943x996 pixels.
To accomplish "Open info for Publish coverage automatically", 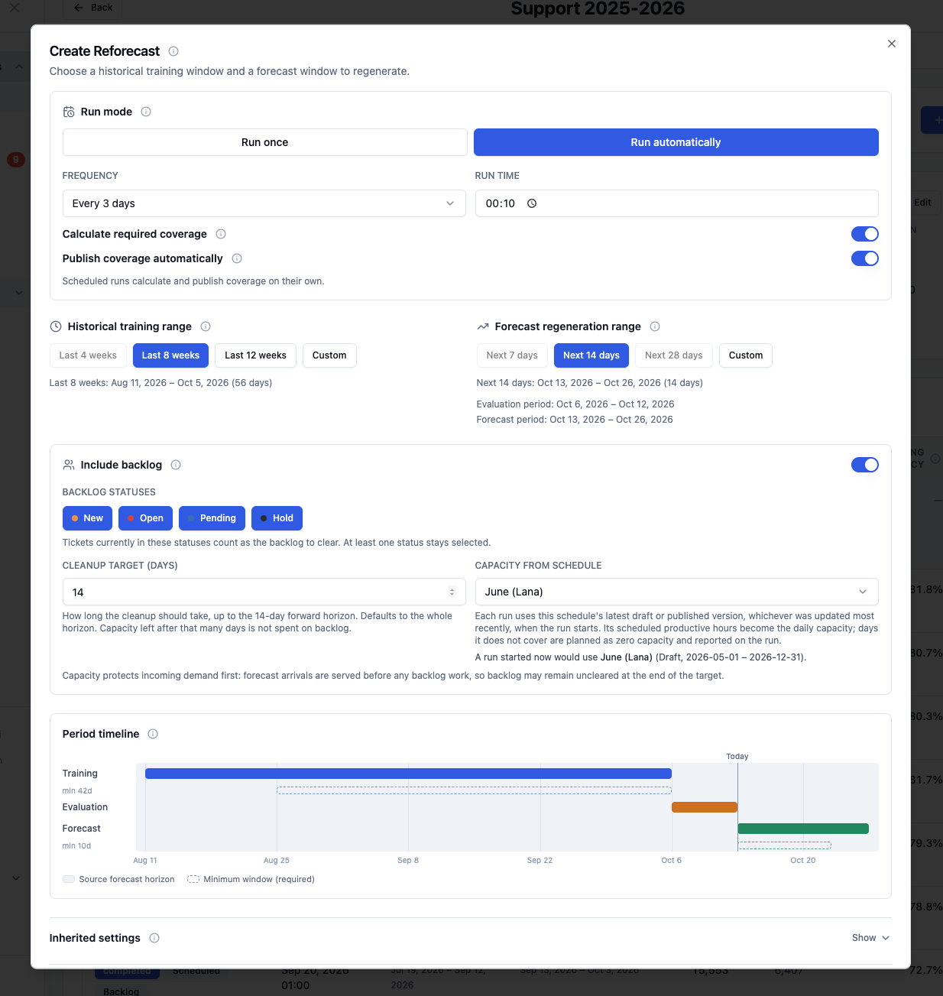I will click(x=237, y=258).
